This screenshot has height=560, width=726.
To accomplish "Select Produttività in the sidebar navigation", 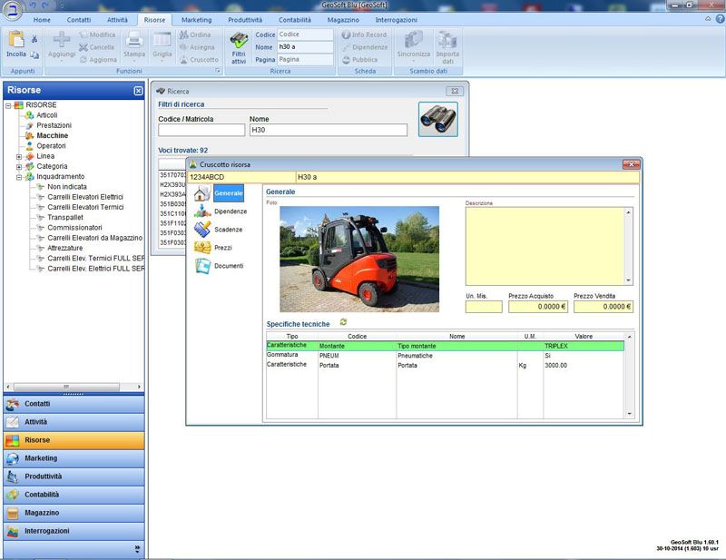I will point(74,476).
